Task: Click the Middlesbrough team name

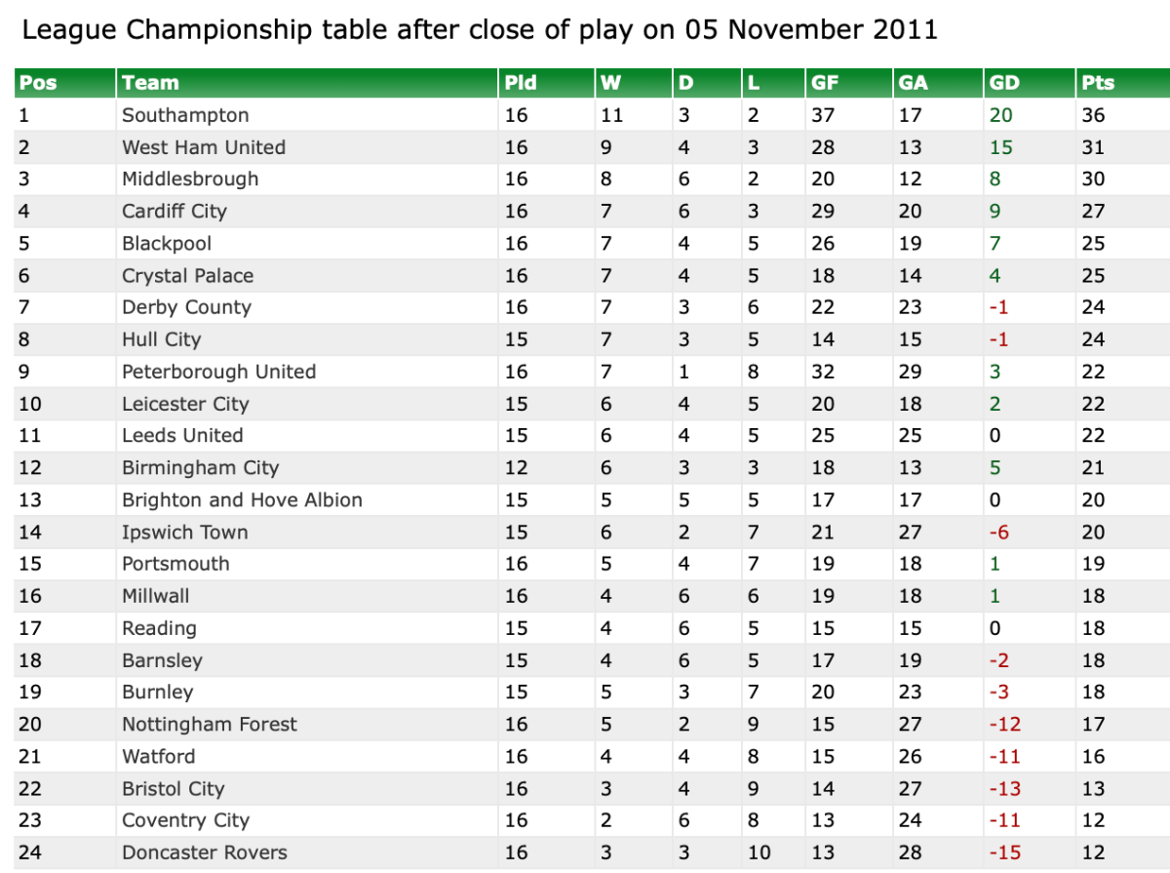Action: pyautogui.click(x=190, y=179)
